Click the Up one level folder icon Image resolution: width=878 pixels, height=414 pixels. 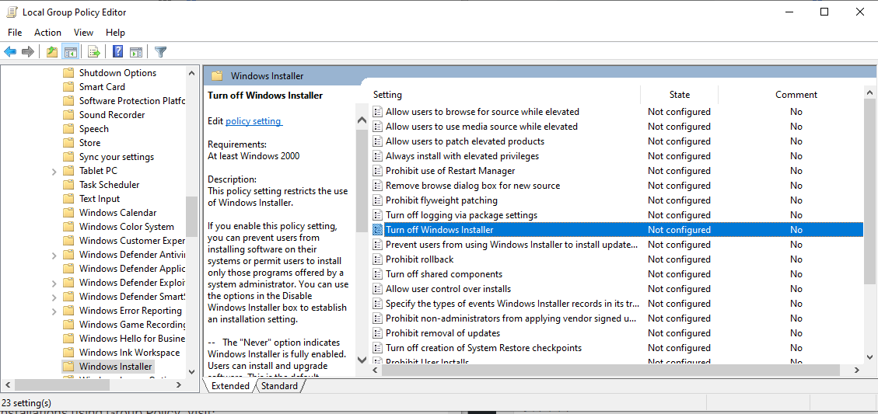[52, 52]
